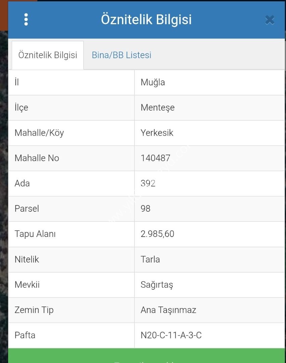Image resolution: width=286 pixels, height=363 pixels.
Task: Click the Pafta code N20-C-11-A-3-C
Action: click(x=171, y=335)
